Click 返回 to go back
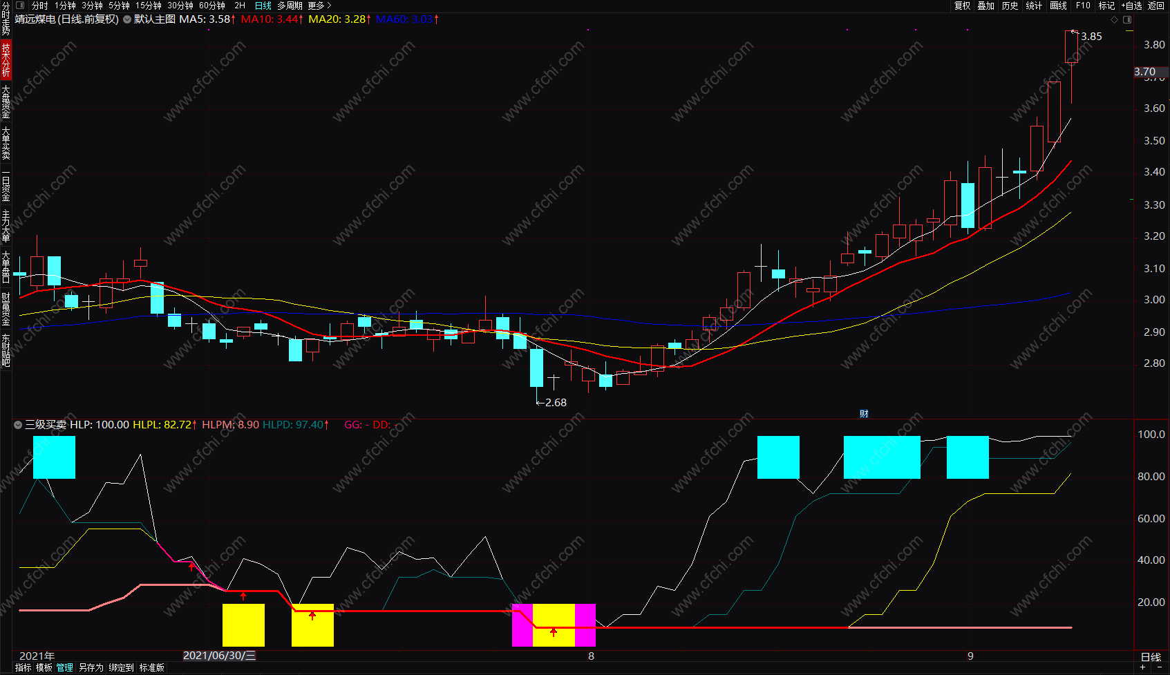 point(1156,6)
